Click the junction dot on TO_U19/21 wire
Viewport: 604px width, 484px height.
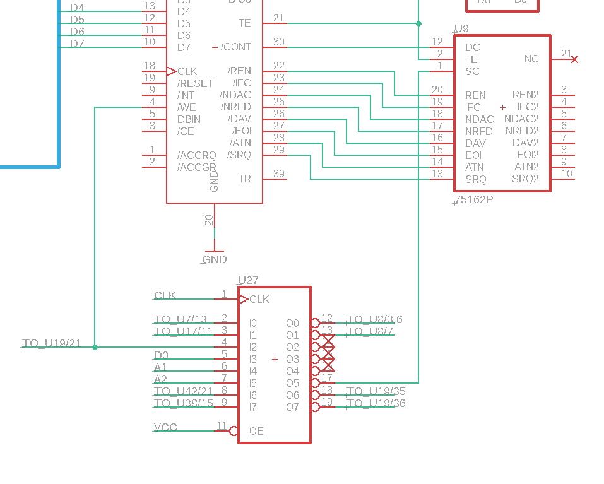tap(95, 347)
